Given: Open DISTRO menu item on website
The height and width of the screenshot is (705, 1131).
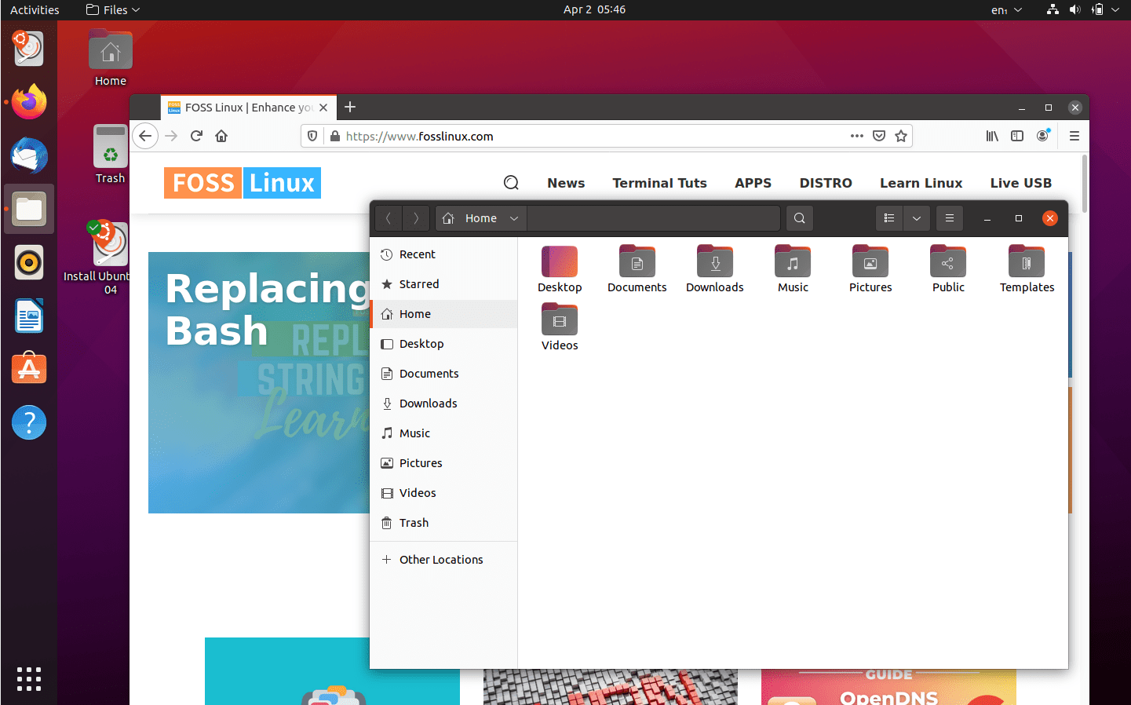Looking at the screenshot, I should (826, 183).
